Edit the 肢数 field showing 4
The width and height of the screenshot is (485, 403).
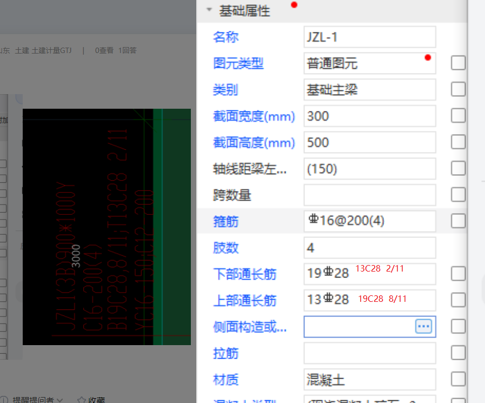[x=370, y=247]
